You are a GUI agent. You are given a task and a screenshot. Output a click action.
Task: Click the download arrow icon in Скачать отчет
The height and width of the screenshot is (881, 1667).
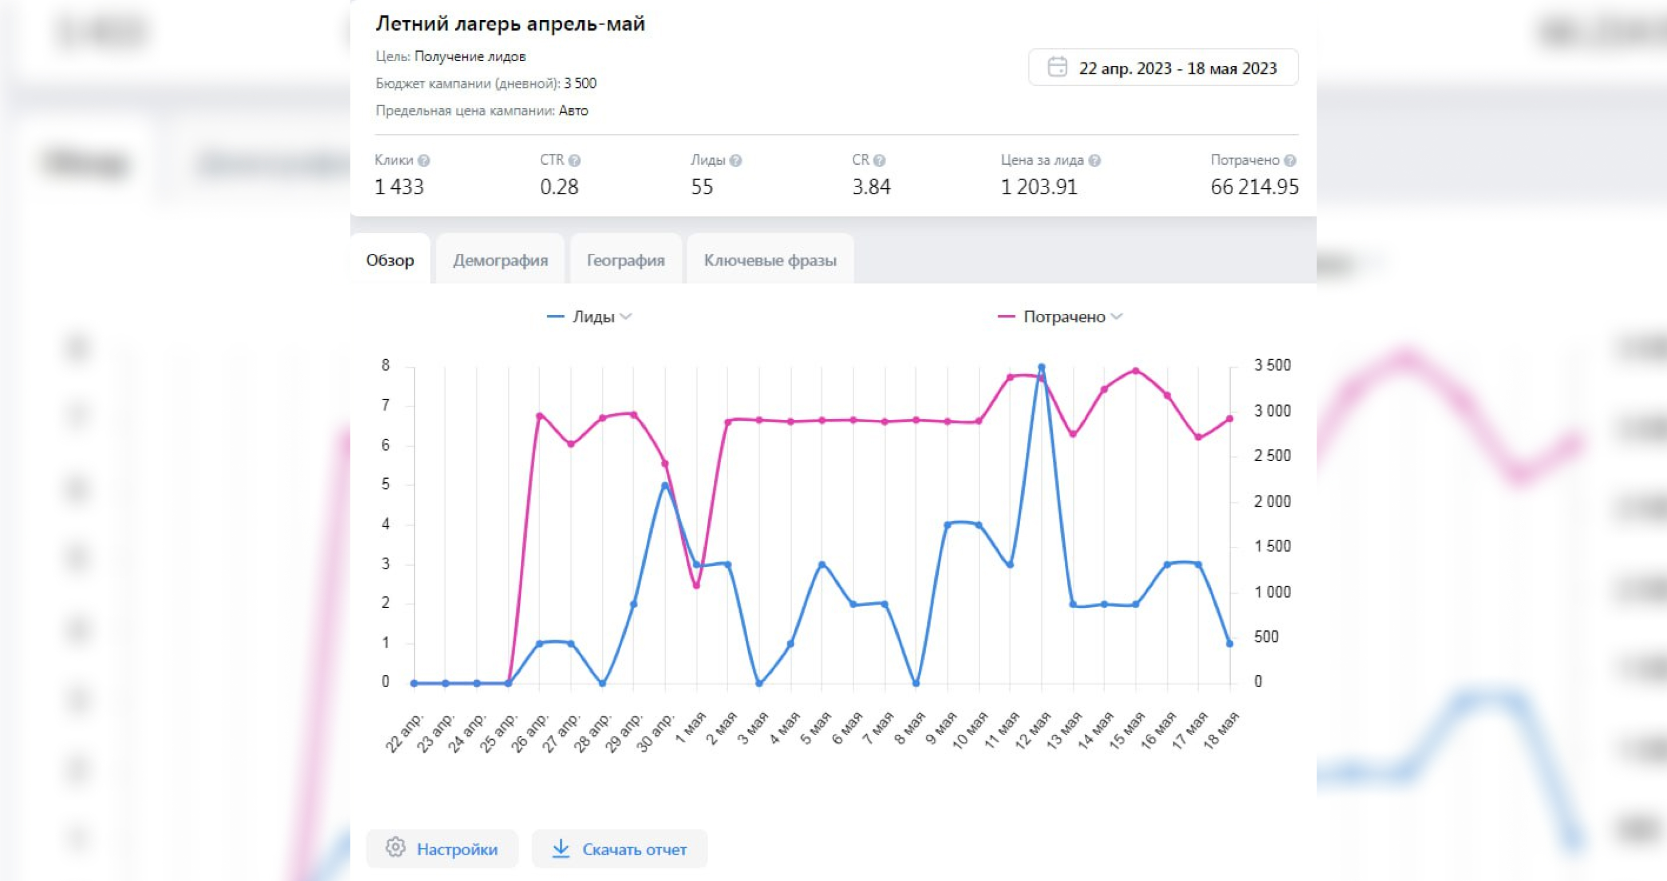[560, 848]
